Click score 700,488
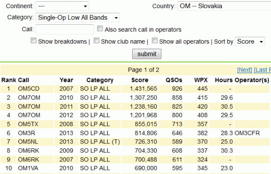 146,160
